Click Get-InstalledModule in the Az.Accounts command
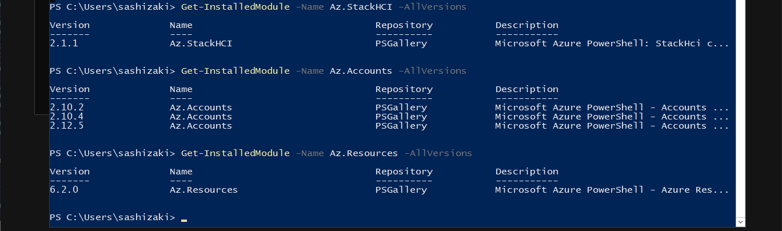Screen dimensions: 782x231 (x=235, y=71)
